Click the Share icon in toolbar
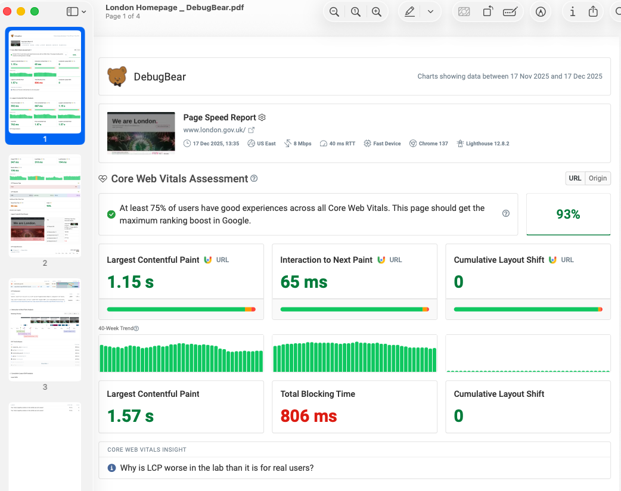 tap(593, 12)
